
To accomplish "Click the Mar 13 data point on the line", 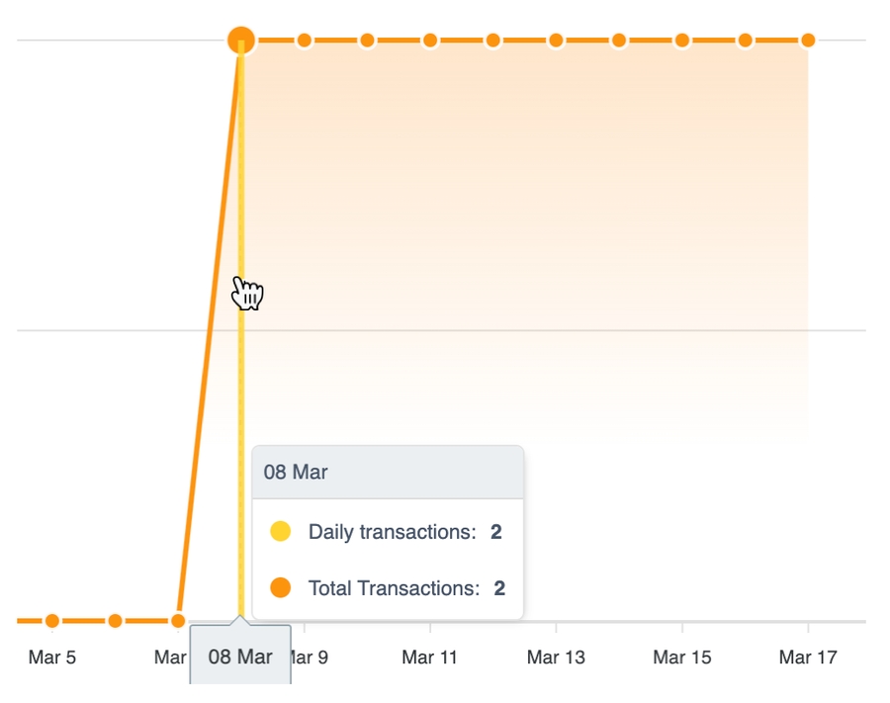I will 556,41.
